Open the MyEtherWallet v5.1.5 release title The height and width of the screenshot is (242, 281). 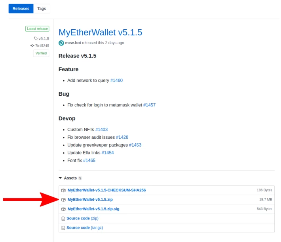click(x=101, y=32)
